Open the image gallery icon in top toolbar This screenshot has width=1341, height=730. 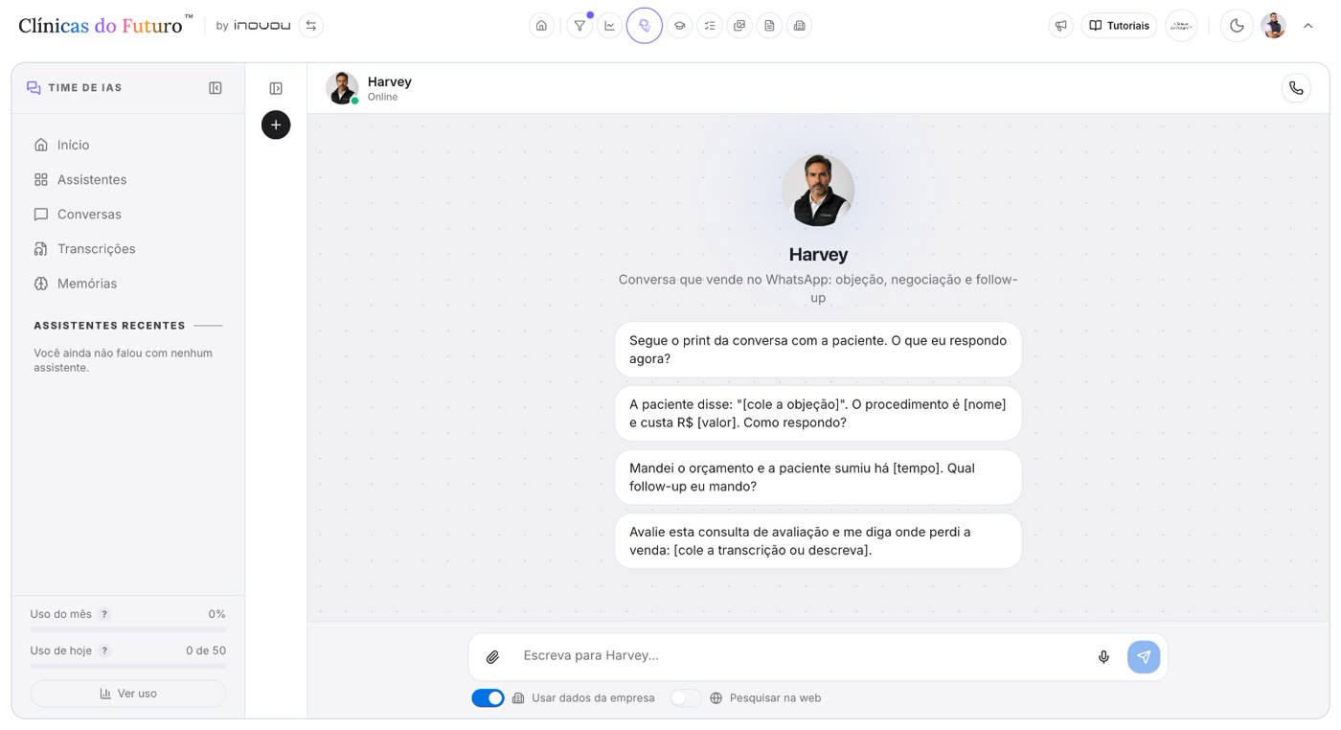click(x=739, y=26)
